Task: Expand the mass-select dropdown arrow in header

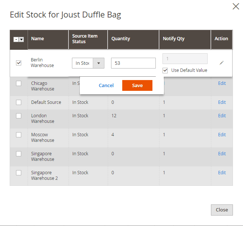Action: (x=21, y=39)
